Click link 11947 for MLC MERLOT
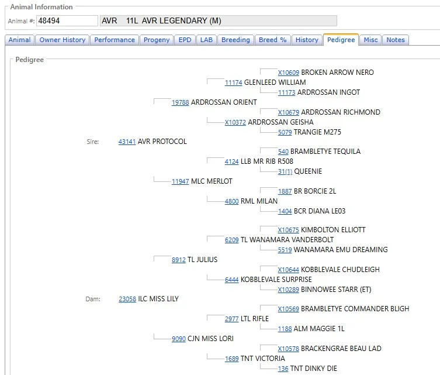Viewport: 440px width, 375px height. (x=180, y=181)
